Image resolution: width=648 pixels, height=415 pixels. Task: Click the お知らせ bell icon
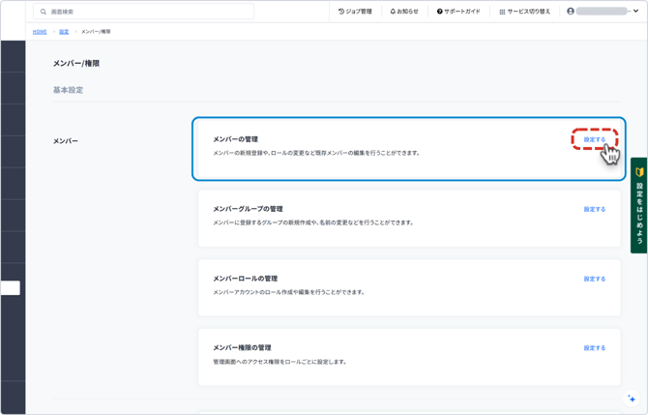pyautogui.click(x=393, y=12)
